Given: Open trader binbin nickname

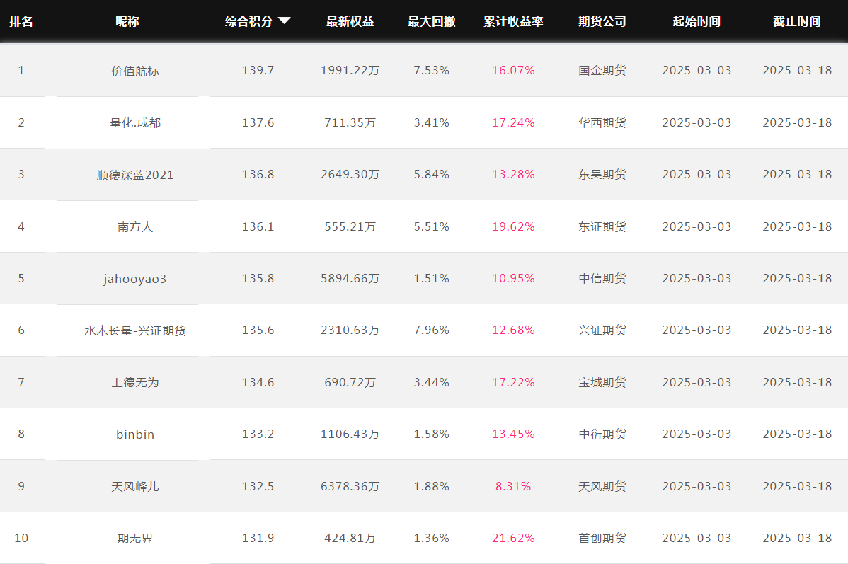Looking at the screenshot, I should click(135, 434).
